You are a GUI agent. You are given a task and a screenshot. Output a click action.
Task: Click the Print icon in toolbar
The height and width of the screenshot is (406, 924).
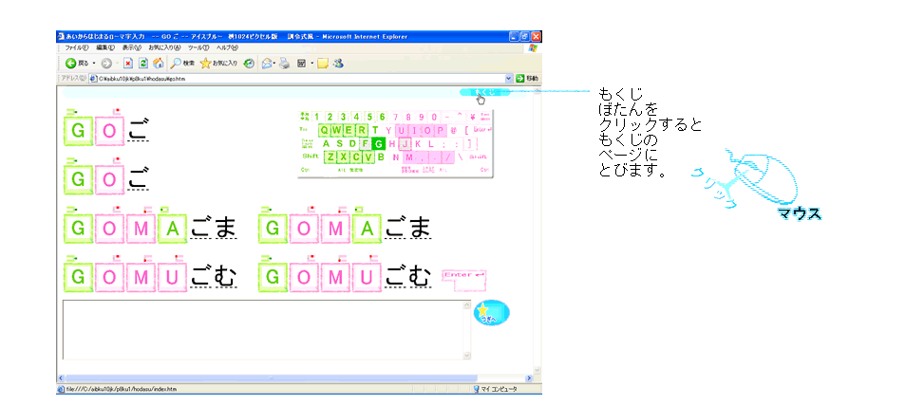[x=283, y=63]
